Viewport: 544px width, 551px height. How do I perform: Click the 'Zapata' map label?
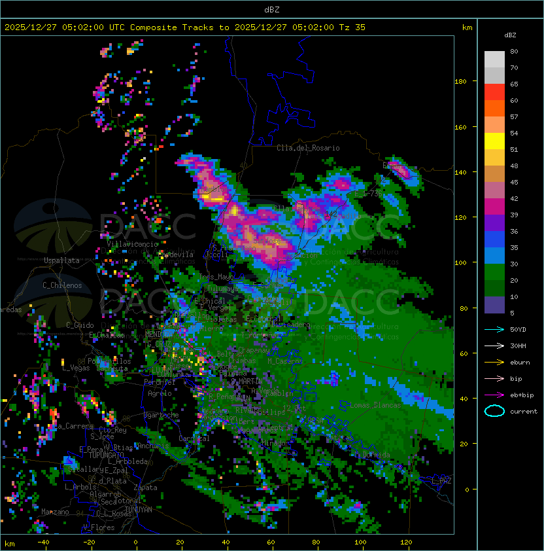pos(145,488)
